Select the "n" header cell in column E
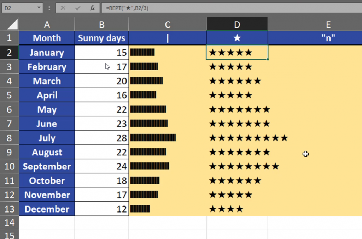 [x=328, y=38]
